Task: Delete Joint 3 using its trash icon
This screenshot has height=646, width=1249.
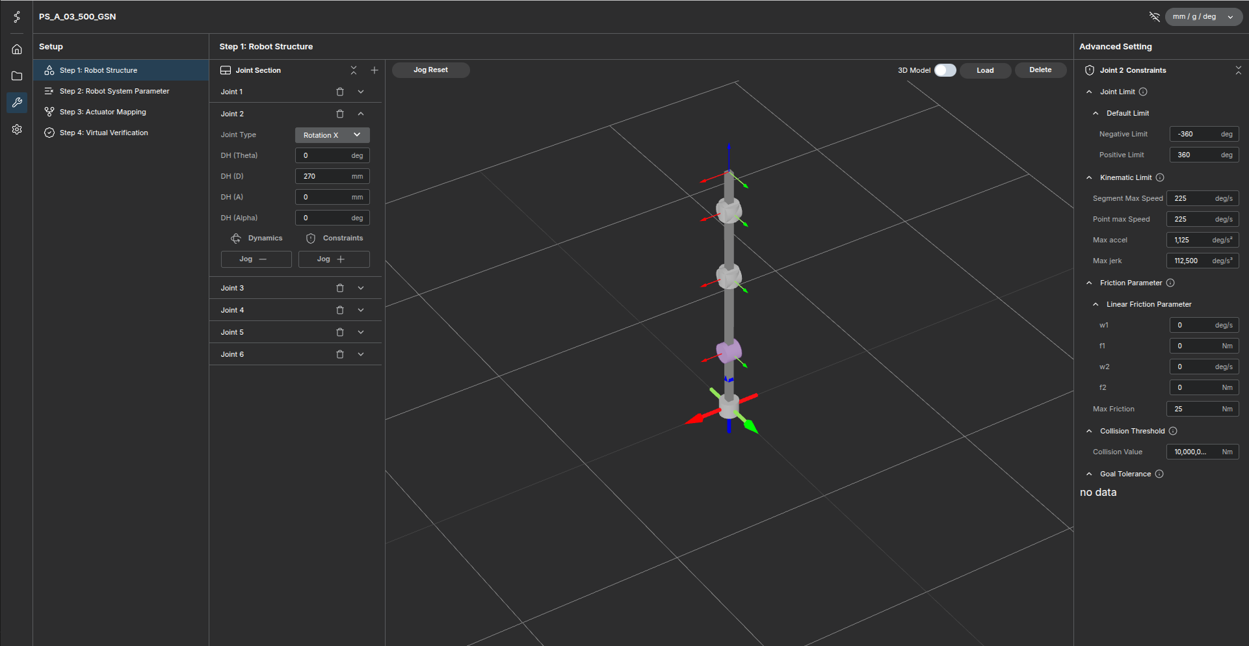Action: [x=339, y=288]
